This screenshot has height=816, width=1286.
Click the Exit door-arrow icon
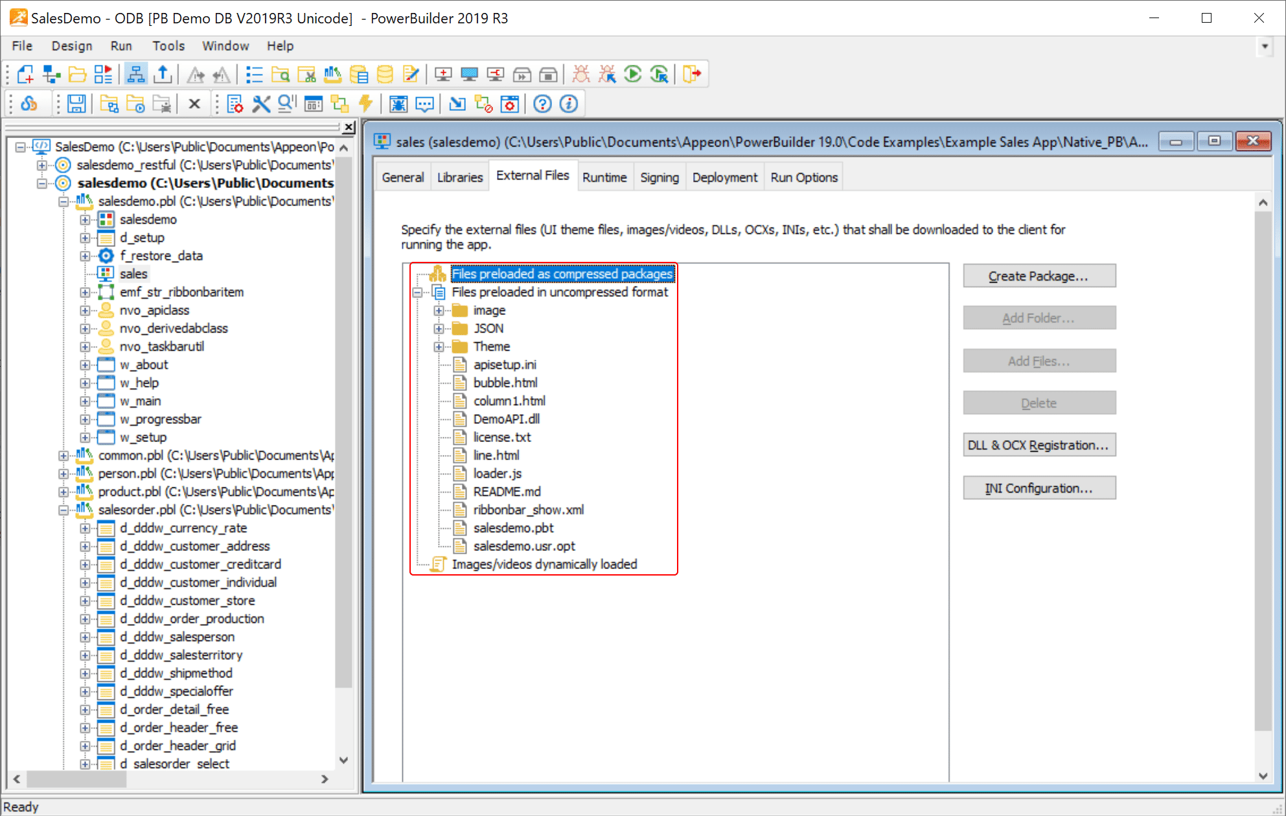tap(692, 74)
